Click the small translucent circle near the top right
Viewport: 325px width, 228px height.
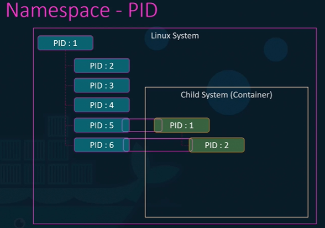276,50
